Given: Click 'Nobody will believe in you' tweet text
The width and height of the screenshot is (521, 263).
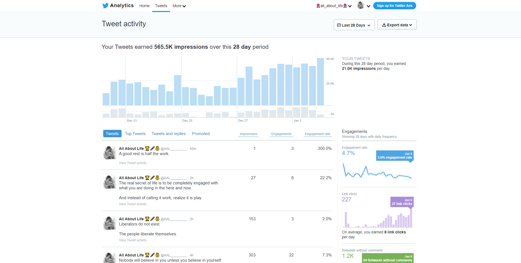Looking at the screenshot, I should pos(170,260).
